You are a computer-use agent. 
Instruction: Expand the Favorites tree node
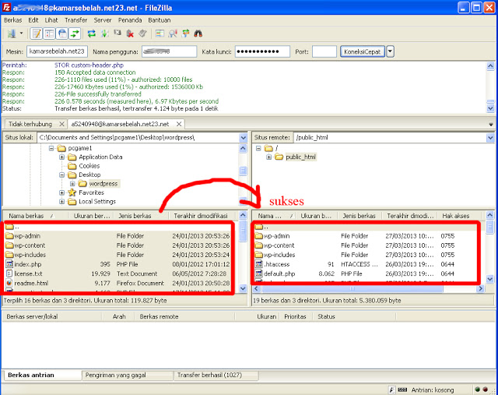pos(61,192)
